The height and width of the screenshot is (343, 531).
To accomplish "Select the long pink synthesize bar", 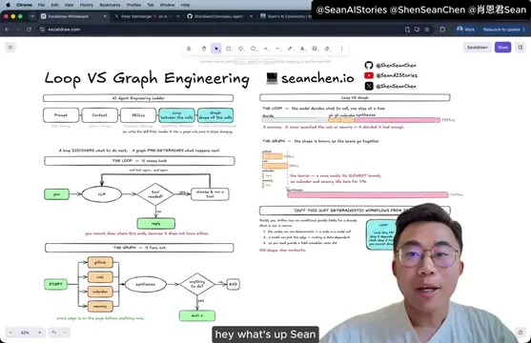I will [x=368, y=194].
